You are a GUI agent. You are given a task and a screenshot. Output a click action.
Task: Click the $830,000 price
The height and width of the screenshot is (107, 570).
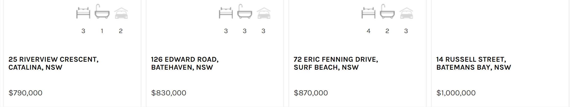pyautogui.click(x=169, y=93)
